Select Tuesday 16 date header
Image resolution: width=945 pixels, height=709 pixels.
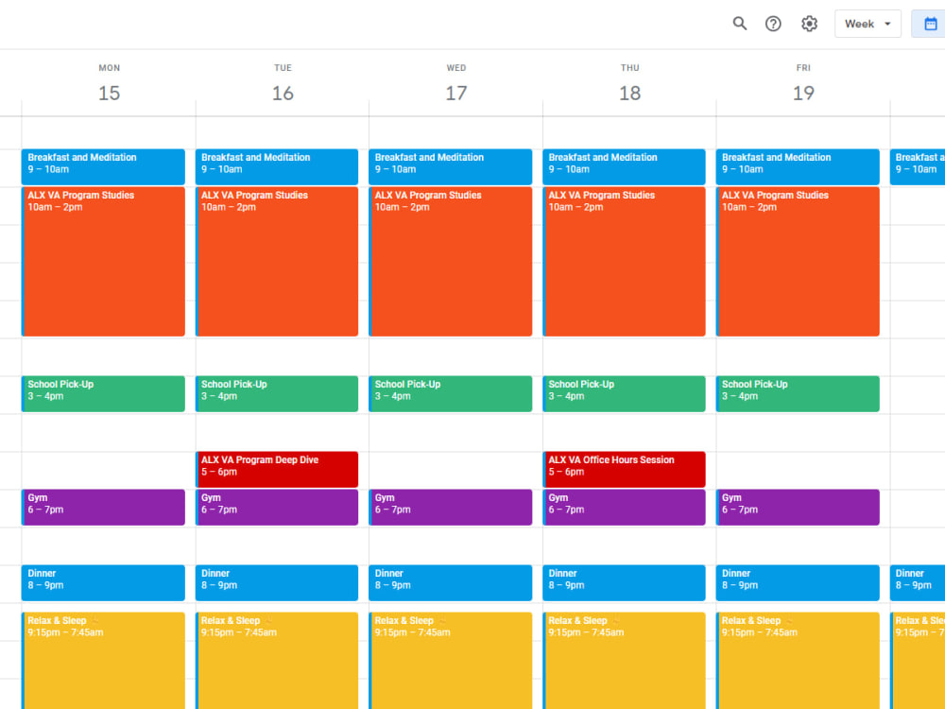click(x=283, y=93)
